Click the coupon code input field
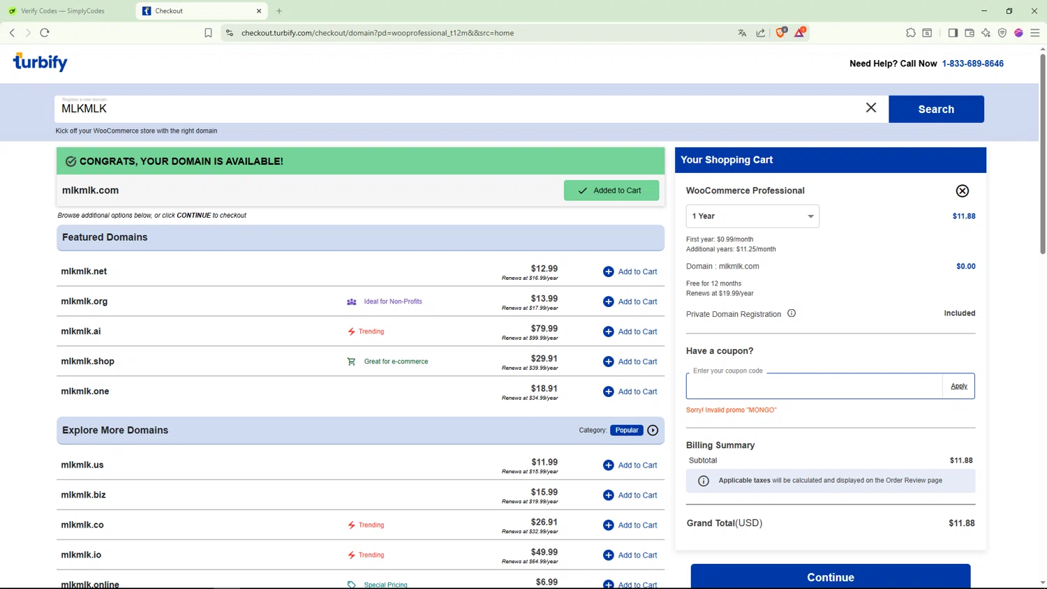The height and width of the screenshot is (589, 1047). [814, 386]
